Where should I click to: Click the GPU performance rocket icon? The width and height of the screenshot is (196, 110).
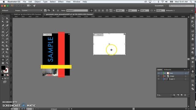pos(34,6)
